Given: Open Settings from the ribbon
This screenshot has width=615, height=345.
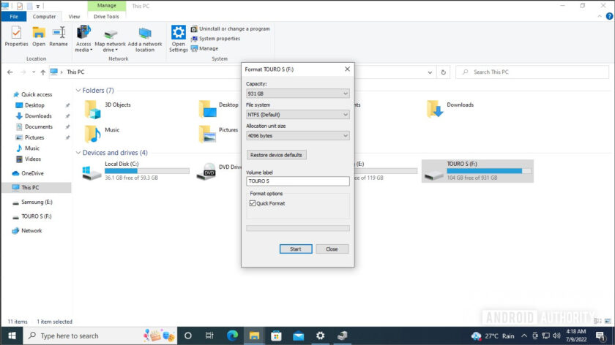Looking at the screenshot, I should 179,38.
